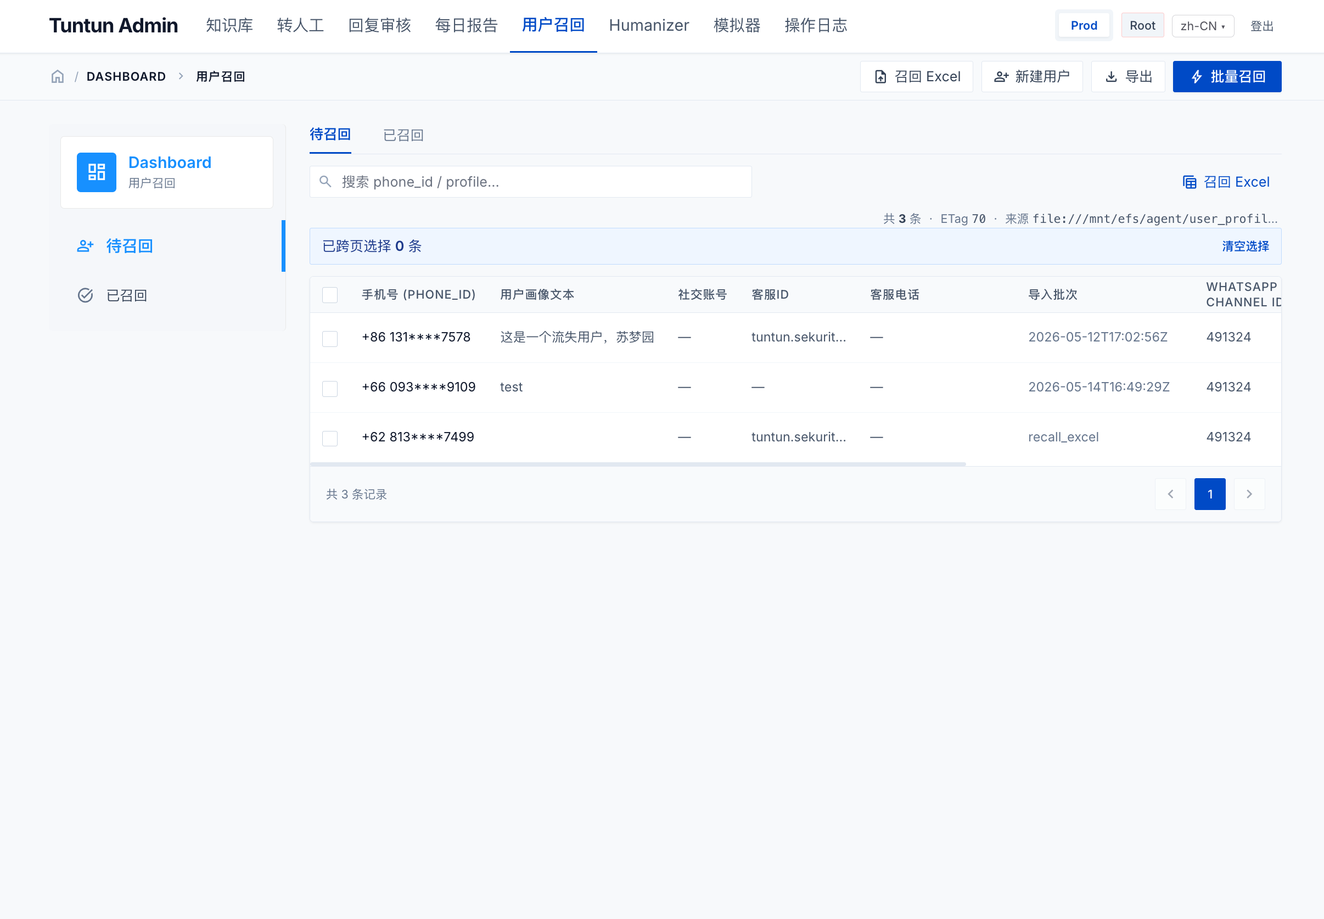Screen dimensions: 1324x919
Task: Click the Prod environment badge
Action: [x=1084, y=25]
